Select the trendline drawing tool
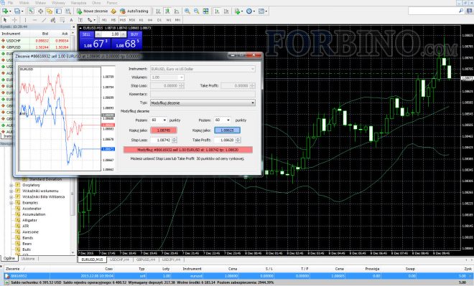The height and width of the screenshot is (286, 474). 44,20
